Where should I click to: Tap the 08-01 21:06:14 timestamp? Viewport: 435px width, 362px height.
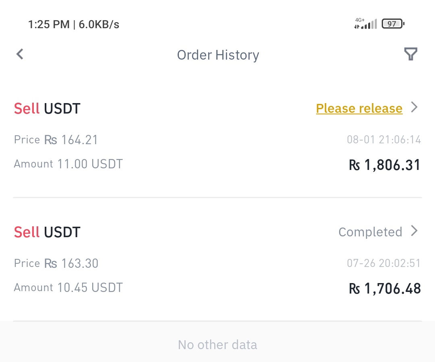pos(384,140)
